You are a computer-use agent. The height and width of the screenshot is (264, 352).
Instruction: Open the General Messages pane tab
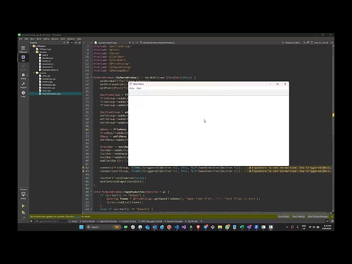tap(174, 221)
